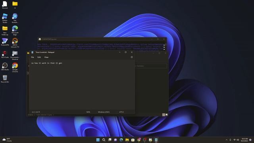
Task: Open File Explorer from the taskbar
Action: (127, 140)
